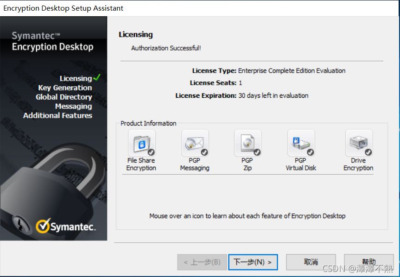Screen dimensions: 400x277
Task: Click the 'License Type:' label
Action: [x=214, y=70]
